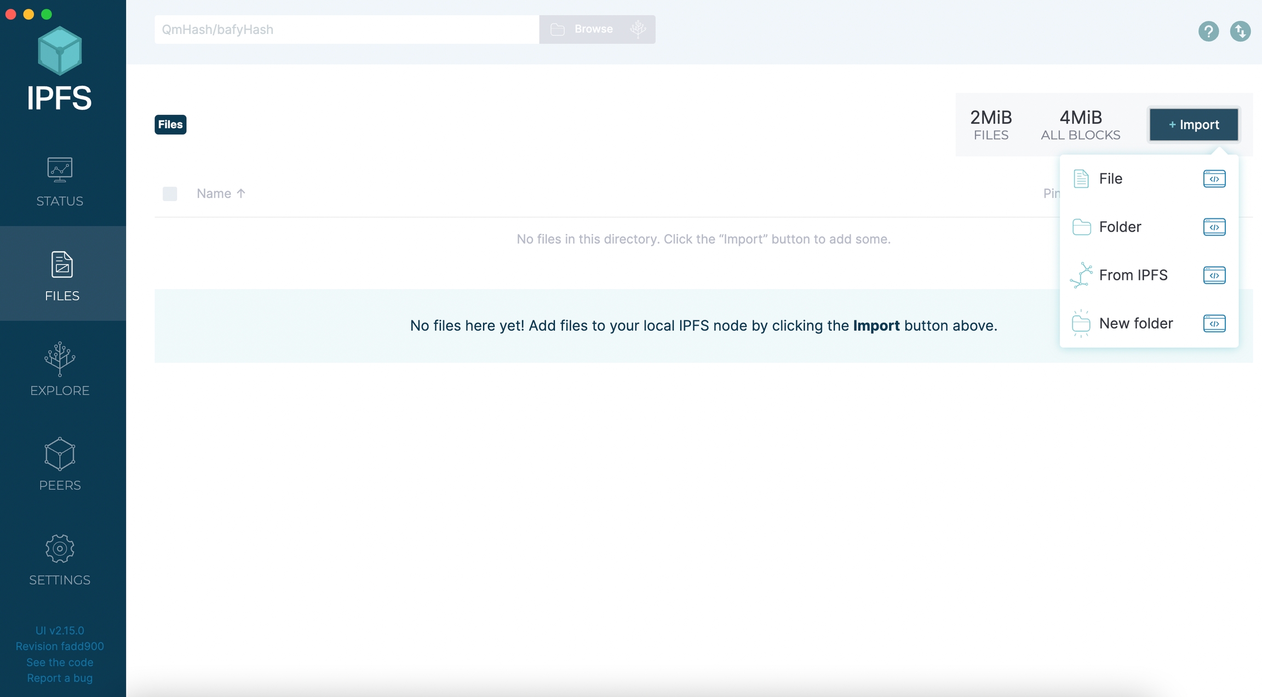
Task: Show CLI command for File import
Action: [1214, 178]
